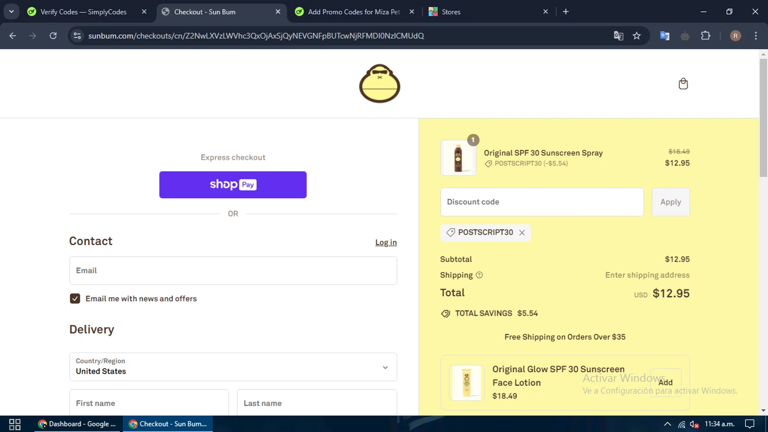Click the Original SPF 30 Sunscreen Spray title
Image resolution: width=768 pixels, height=432 pixels.
543,153
